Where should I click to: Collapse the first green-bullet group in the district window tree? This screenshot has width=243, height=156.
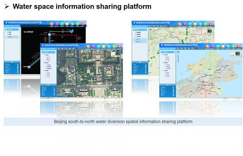pyautogui.click(x=163, y=55)
